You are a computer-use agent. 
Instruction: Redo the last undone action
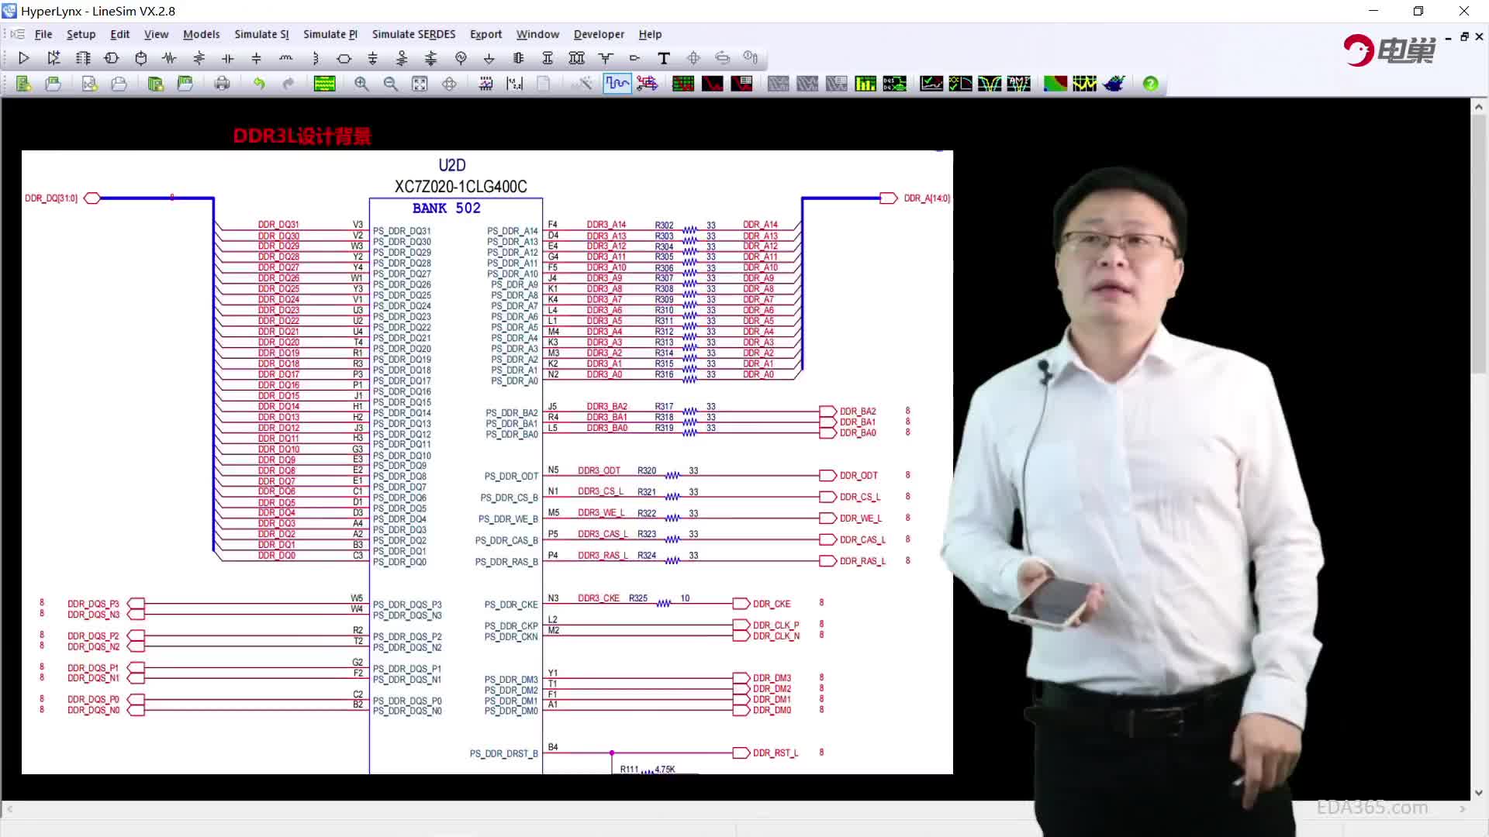288,84
